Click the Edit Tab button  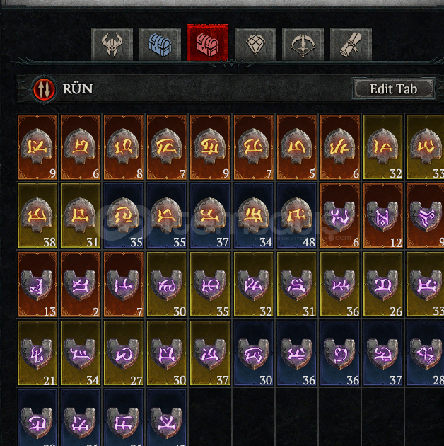pyautogui.click(x=393, y=88)
